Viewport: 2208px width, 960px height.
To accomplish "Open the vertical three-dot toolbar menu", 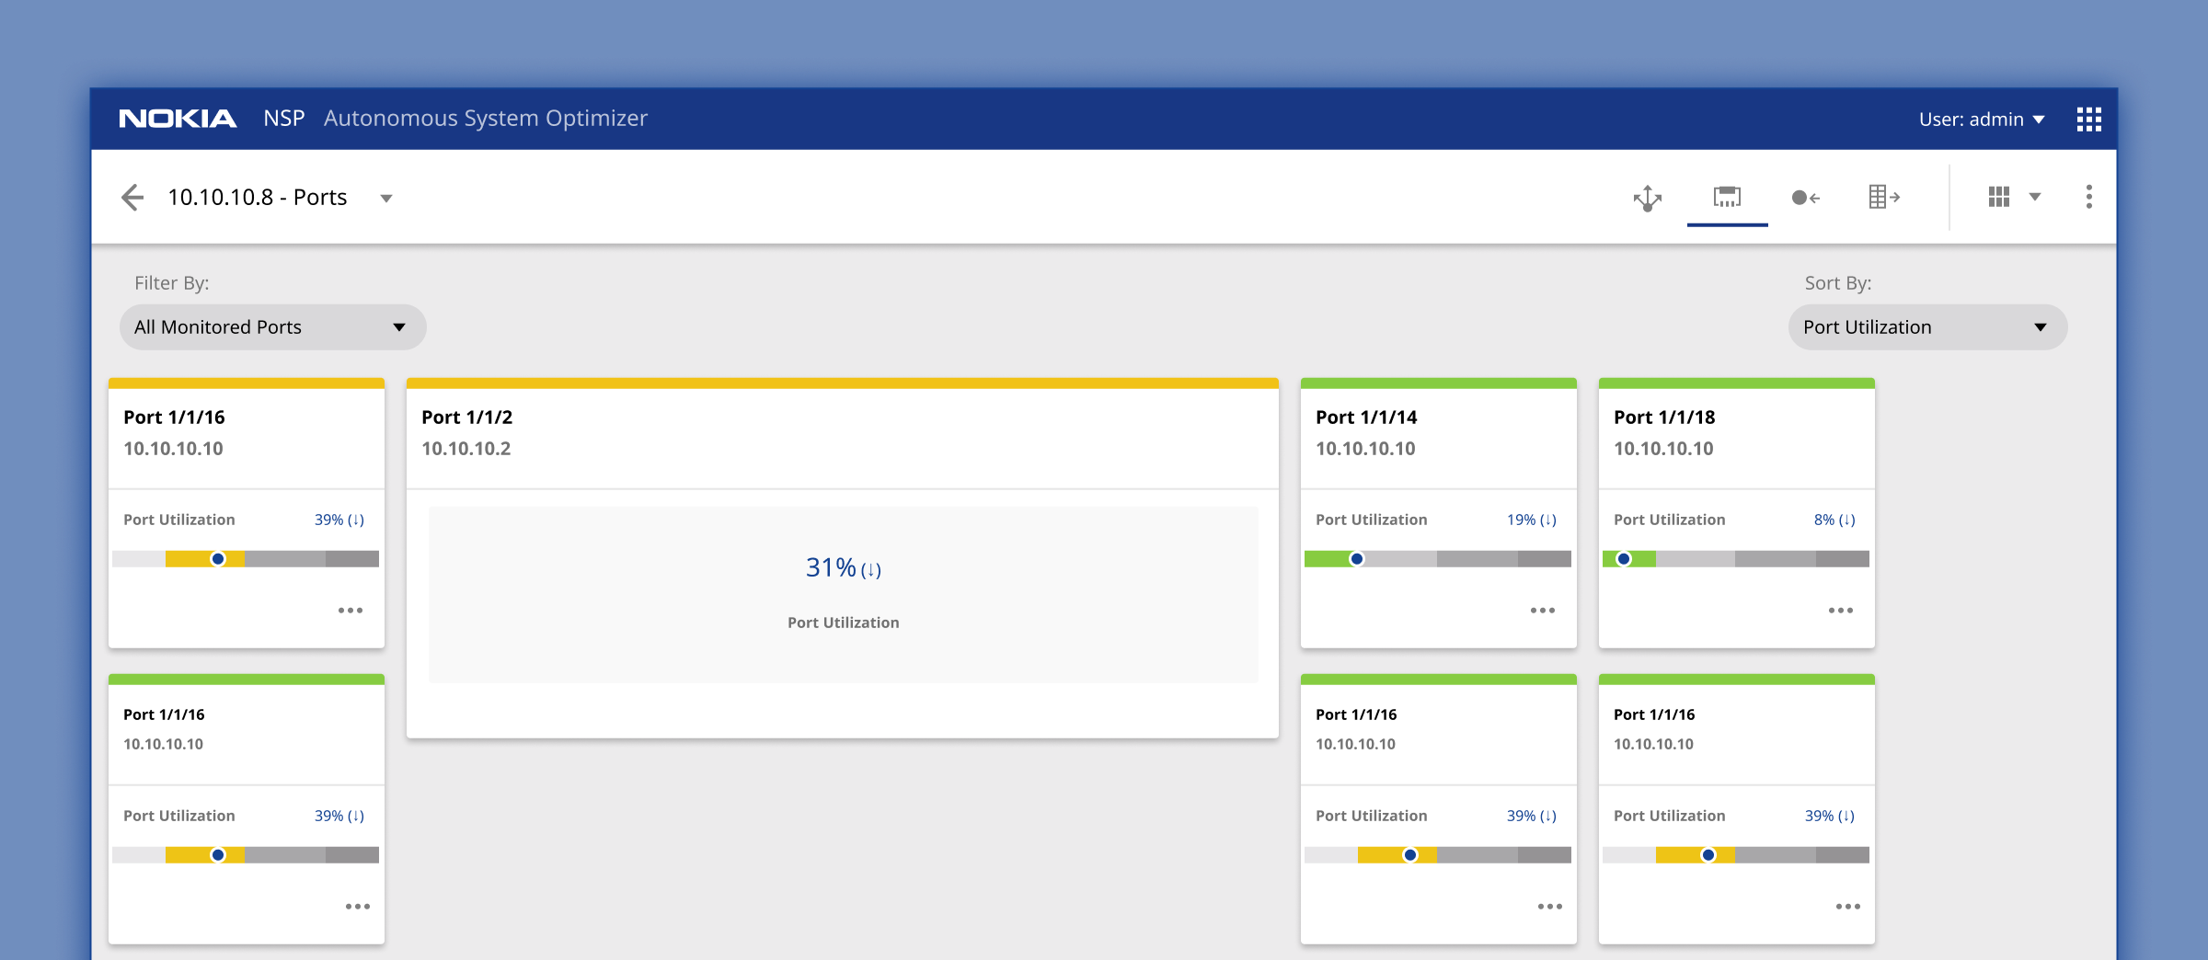I will [x=2089, y=197].
